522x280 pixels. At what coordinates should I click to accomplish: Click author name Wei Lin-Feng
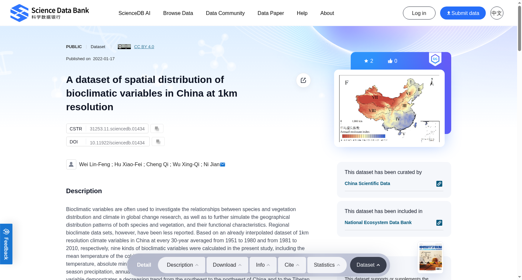click(x=95, y=165)
